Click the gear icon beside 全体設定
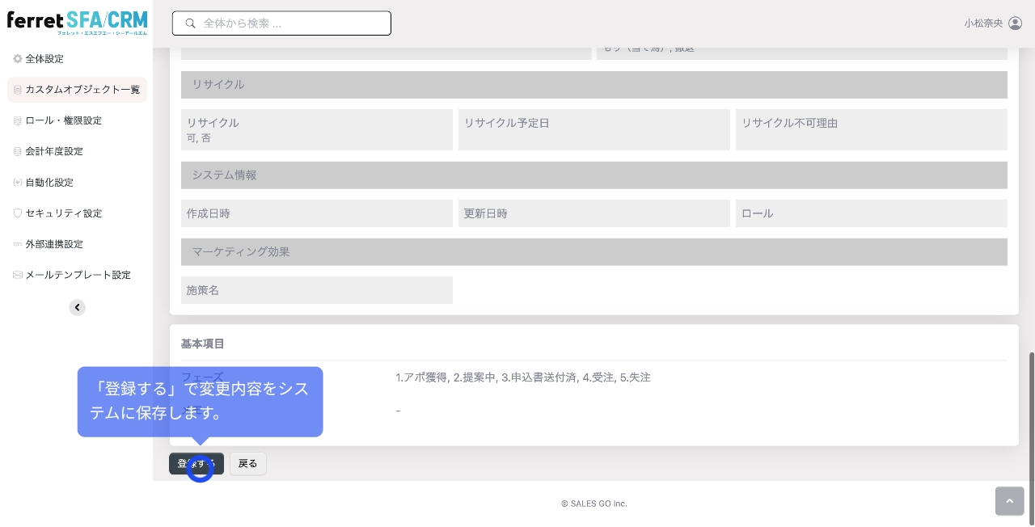Viewport: 1035px width, 527px height. (x=18, y=59)
